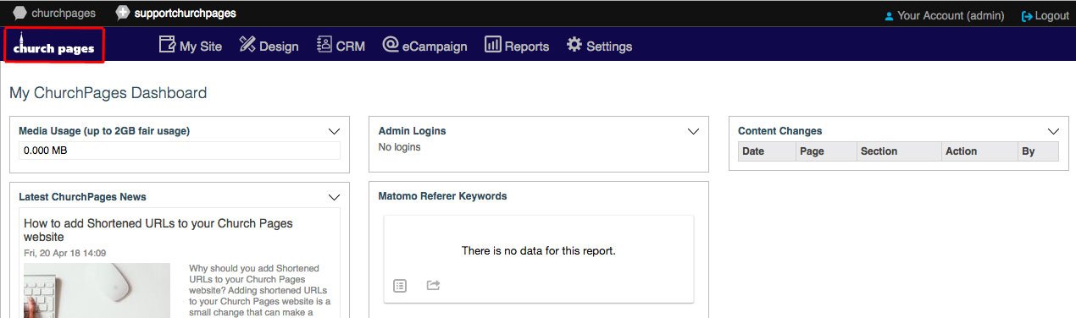Click the Reports bar chart icon
Image resolution: width=1076 pixels, height=318 pixels.
(x=493, y=45)
